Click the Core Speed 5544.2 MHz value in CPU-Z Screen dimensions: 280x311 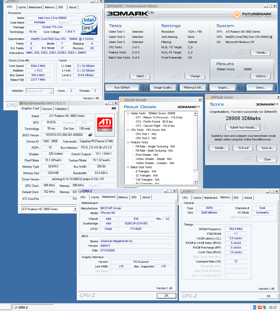click(38, 66)
